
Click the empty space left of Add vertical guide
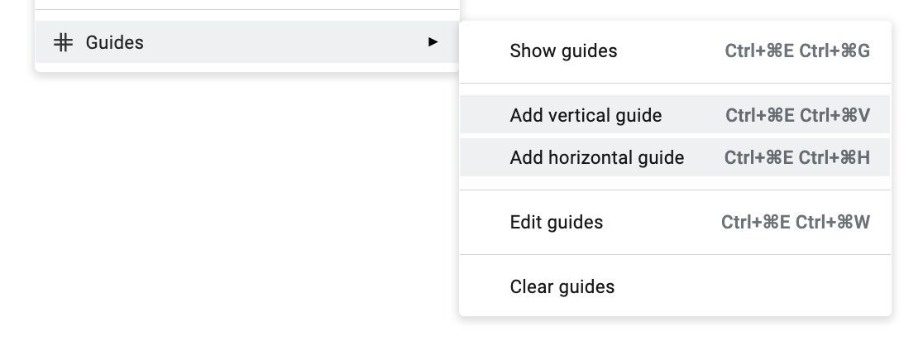click(x=485, y=115)
